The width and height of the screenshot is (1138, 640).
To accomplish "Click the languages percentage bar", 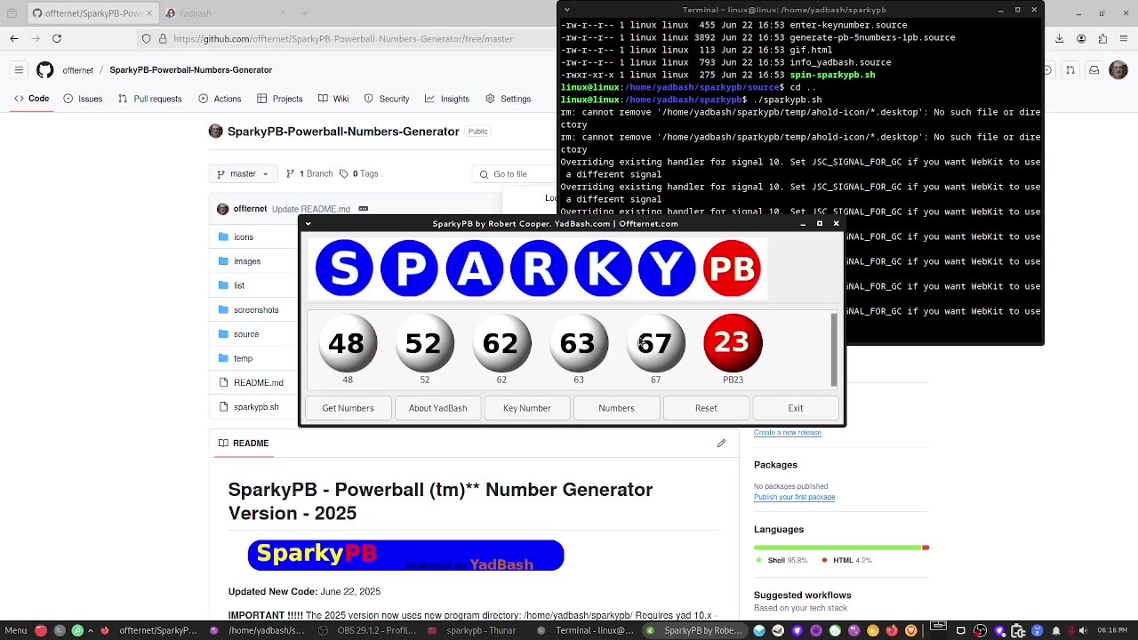I will point(841,548).
